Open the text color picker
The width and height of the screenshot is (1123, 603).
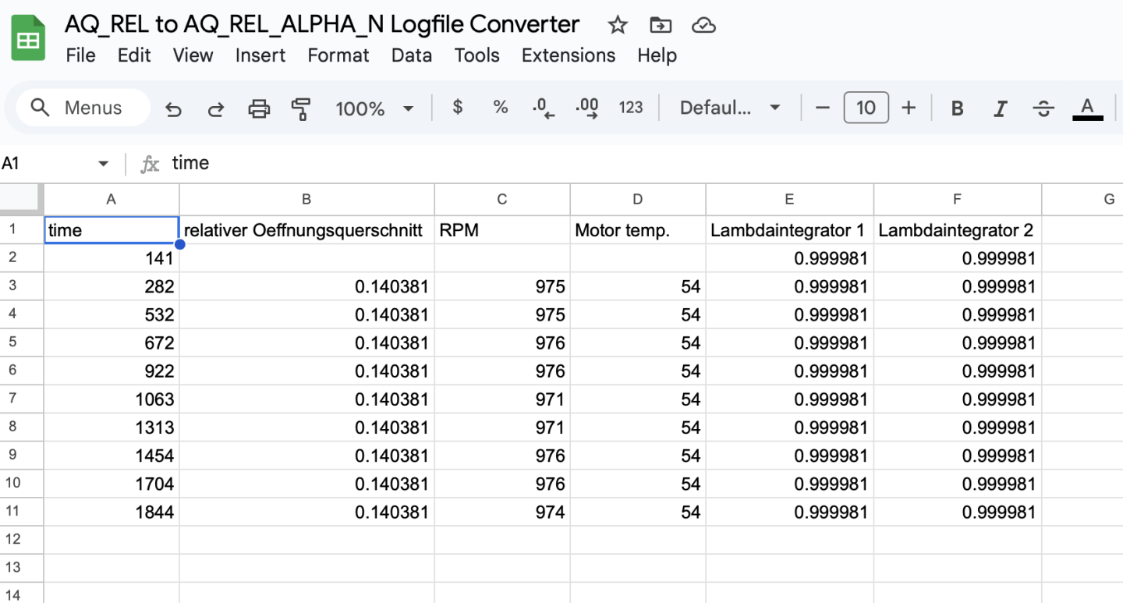point(1088,108)
